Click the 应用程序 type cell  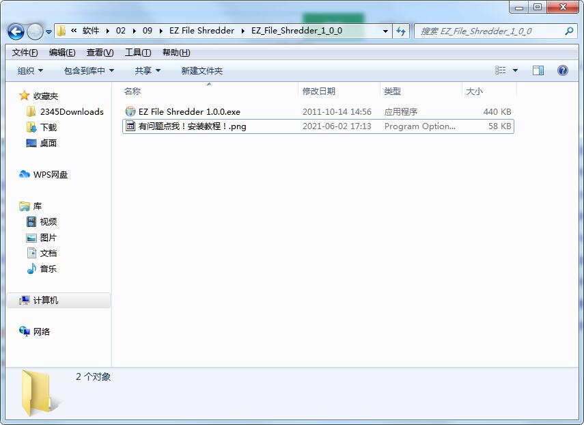coord(401,112)
